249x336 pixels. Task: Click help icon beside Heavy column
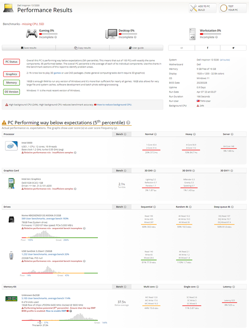tap(194, 134)
